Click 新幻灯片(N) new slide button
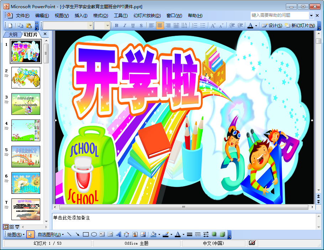This screenshot has width=324, height=250. coord(300,26)
